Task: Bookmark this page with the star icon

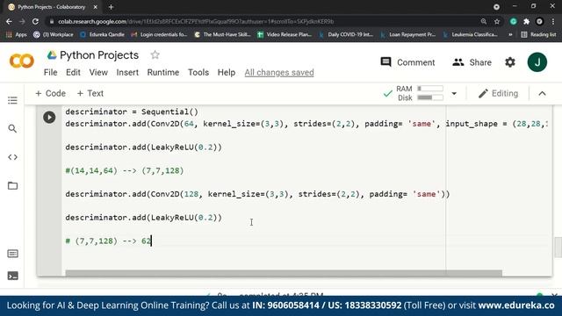Action: pos(497,21)
